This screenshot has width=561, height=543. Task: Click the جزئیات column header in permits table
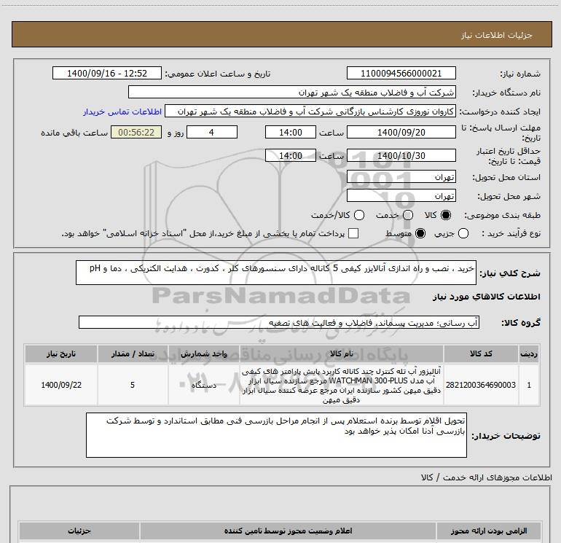(79, 531)
